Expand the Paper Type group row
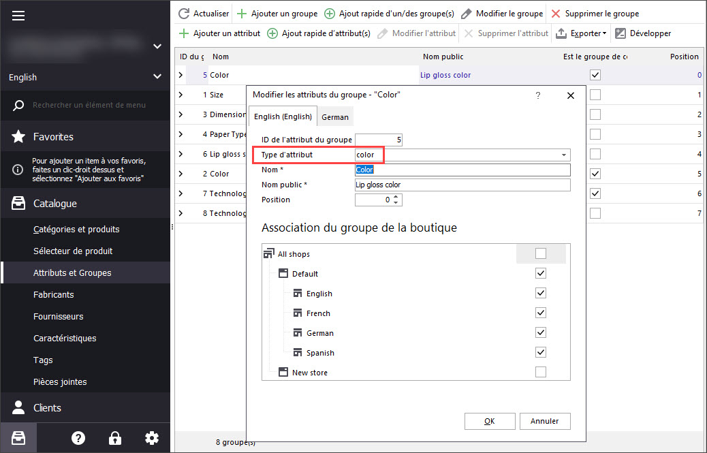Image resolution: width=707 pixels, height=453 pixels. tap(180, 134)
